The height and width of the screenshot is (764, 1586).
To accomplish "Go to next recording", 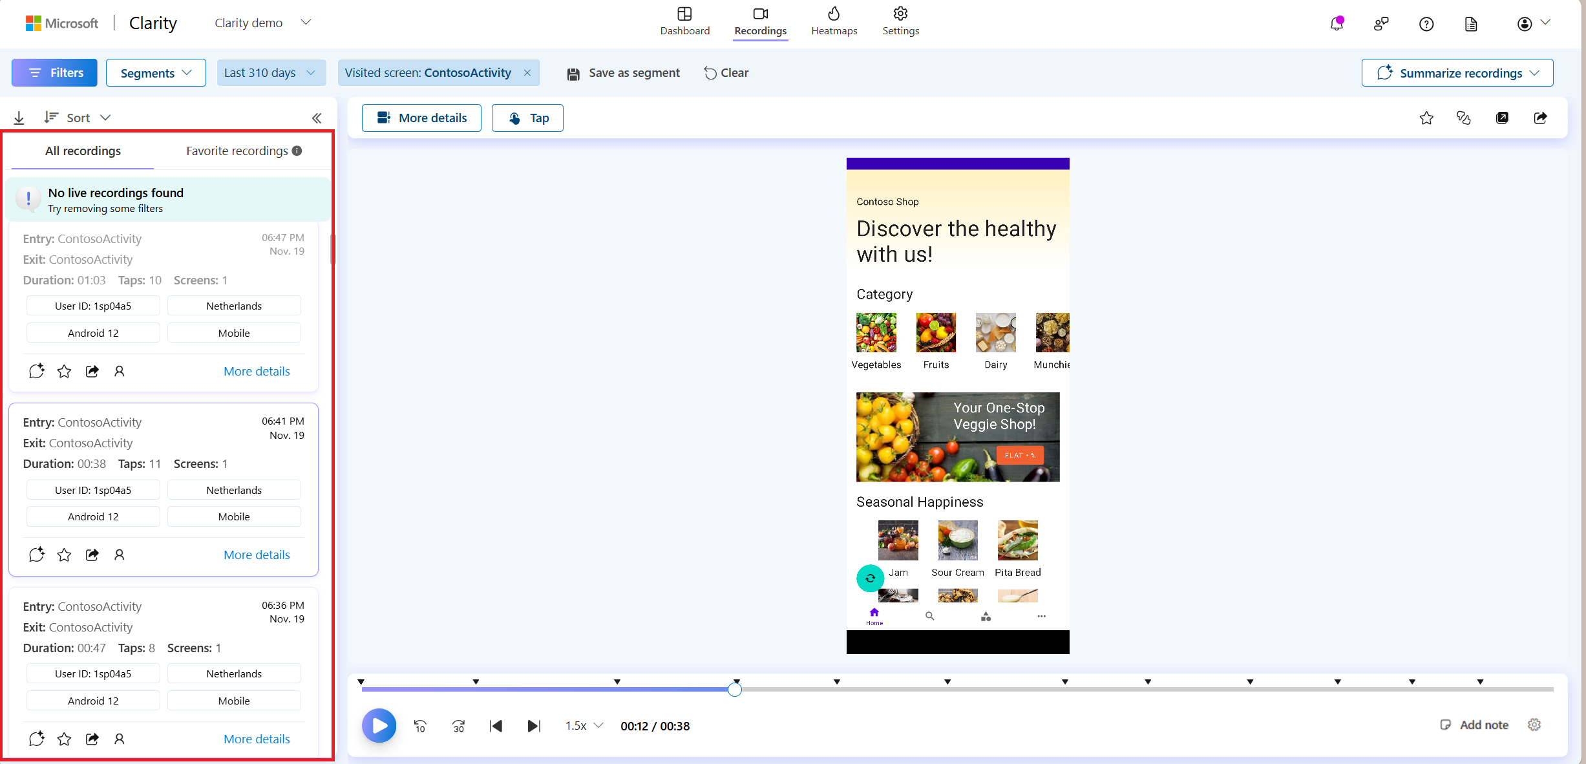I will click(534, 726).
